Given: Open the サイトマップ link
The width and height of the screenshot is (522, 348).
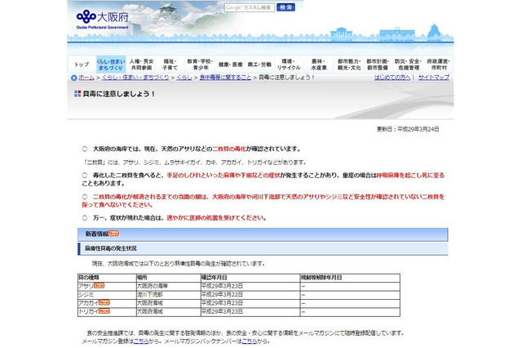Looking at the screenshot, I should click(433, 78).
